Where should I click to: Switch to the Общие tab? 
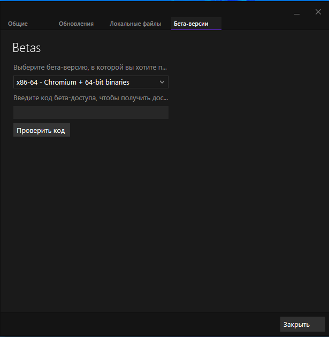point(18,24)
